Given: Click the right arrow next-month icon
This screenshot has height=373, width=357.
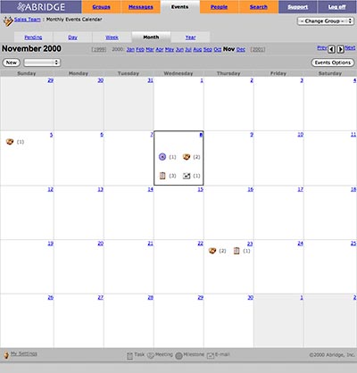Looking at the screenshot, I should 340,49.
